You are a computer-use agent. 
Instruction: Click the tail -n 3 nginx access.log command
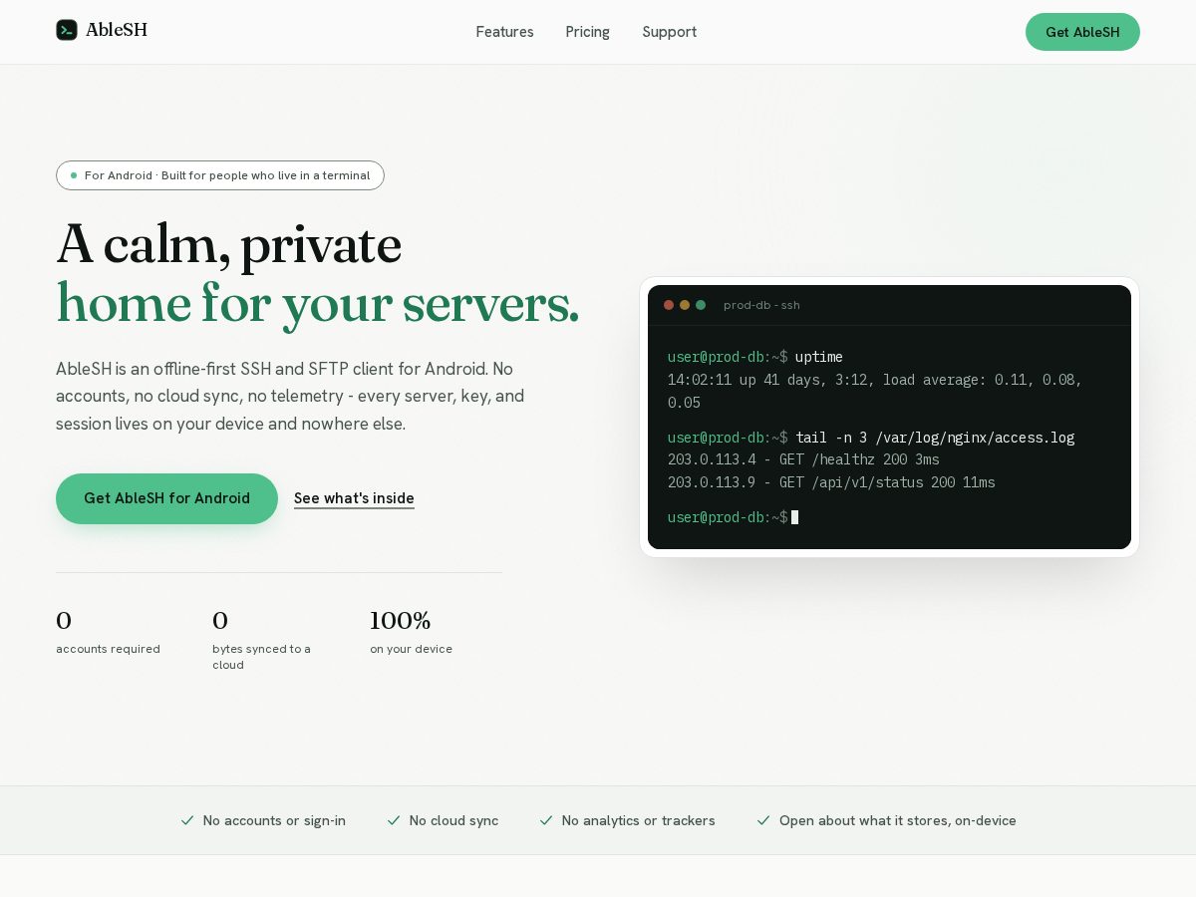935,438
